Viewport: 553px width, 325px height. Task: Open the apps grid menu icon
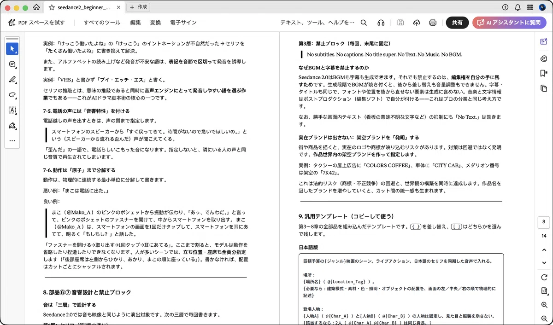coord(530,7)
